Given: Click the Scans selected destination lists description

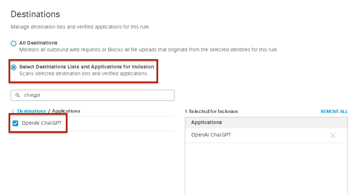Looking at the screenshot, I should (x=84, y=74).
